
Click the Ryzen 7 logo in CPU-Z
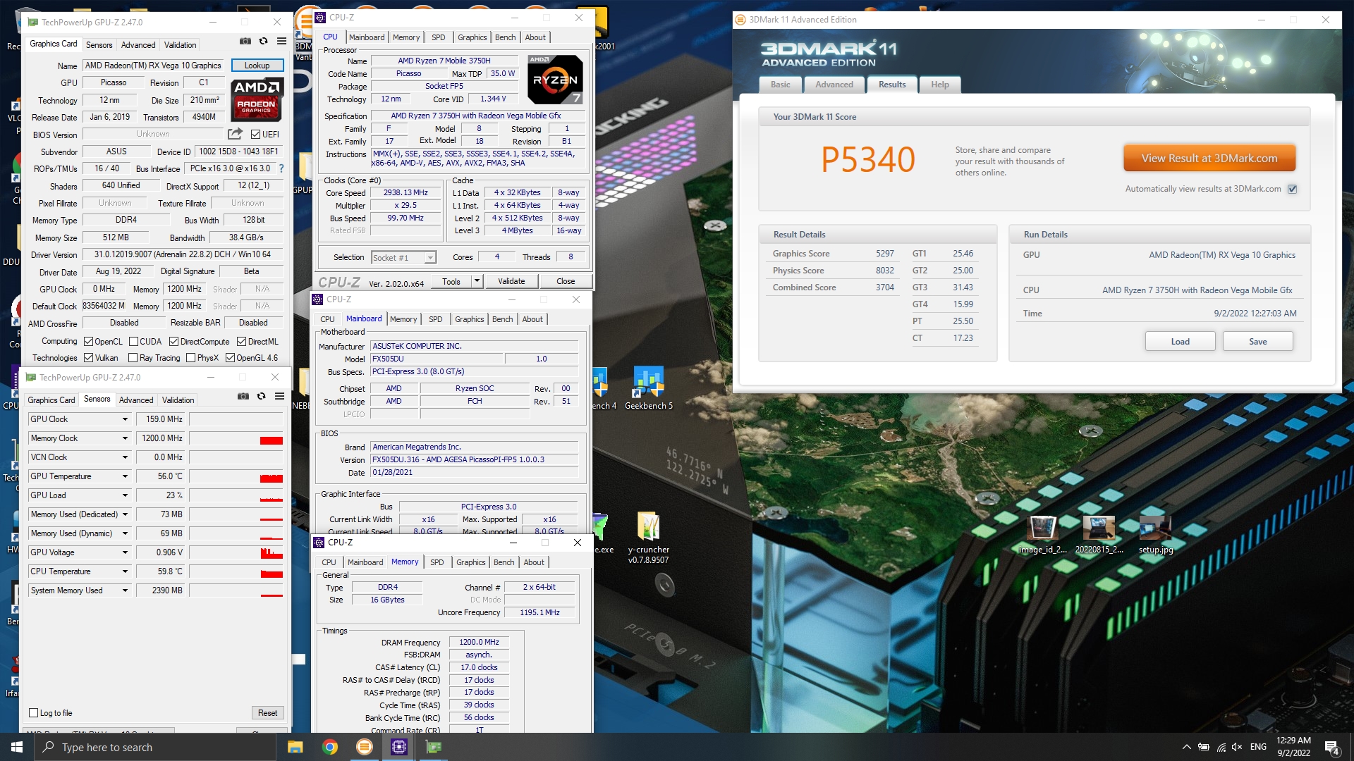(x=555, y=80)
